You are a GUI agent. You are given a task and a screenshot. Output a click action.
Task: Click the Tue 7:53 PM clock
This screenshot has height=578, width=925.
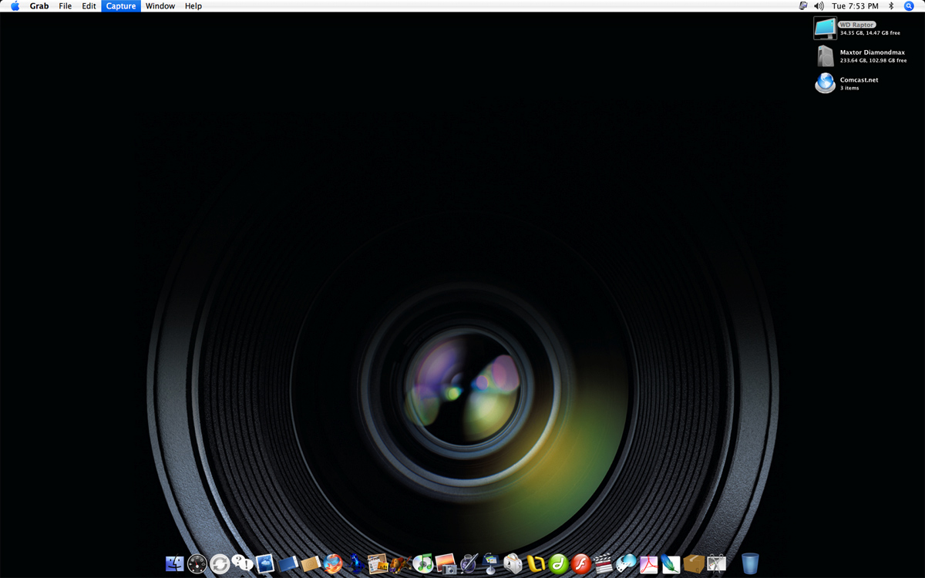click(x=855, y=6)
